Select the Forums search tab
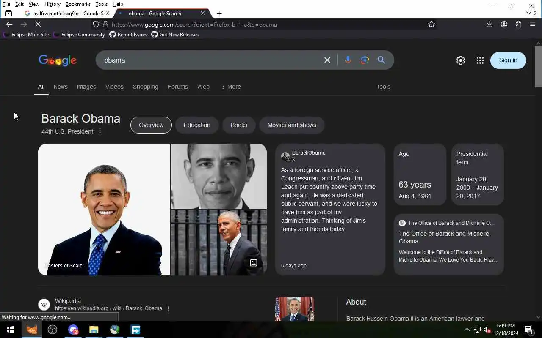 pos(177,87)
